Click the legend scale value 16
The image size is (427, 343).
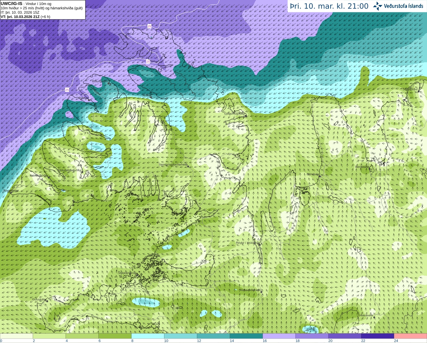pyautogui.click(x=265, y=341)
